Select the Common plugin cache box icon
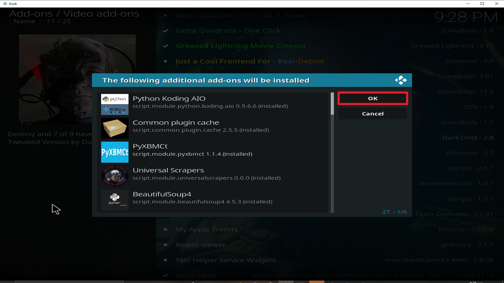This screenshot has width=504, height=283. coord(115,128)
